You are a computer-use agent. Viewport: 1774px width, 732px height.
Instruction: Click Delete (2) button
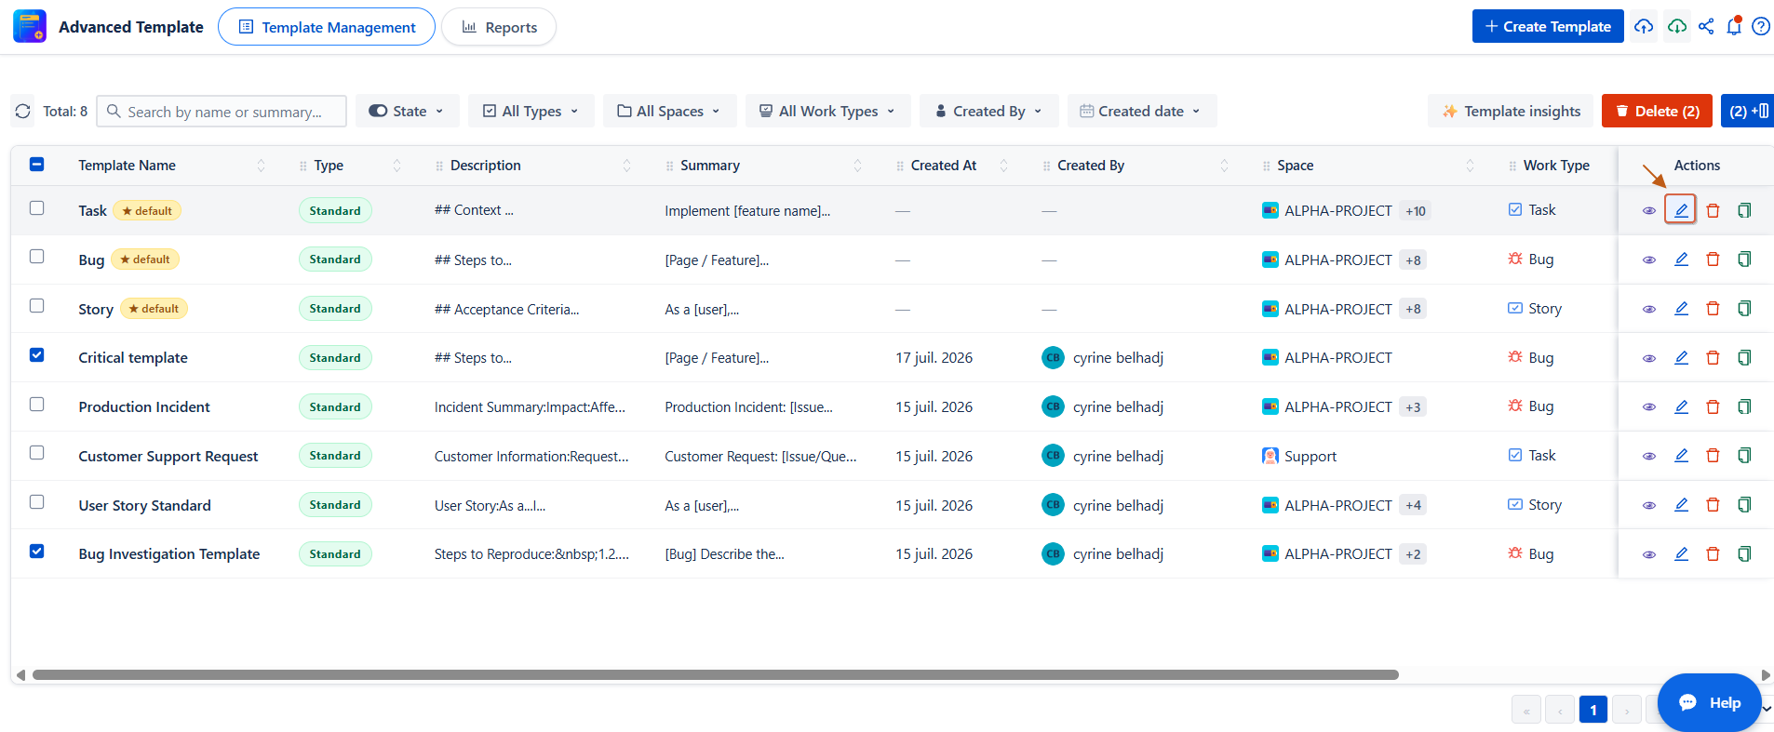pyautogui.click(x=1657, y=111)
